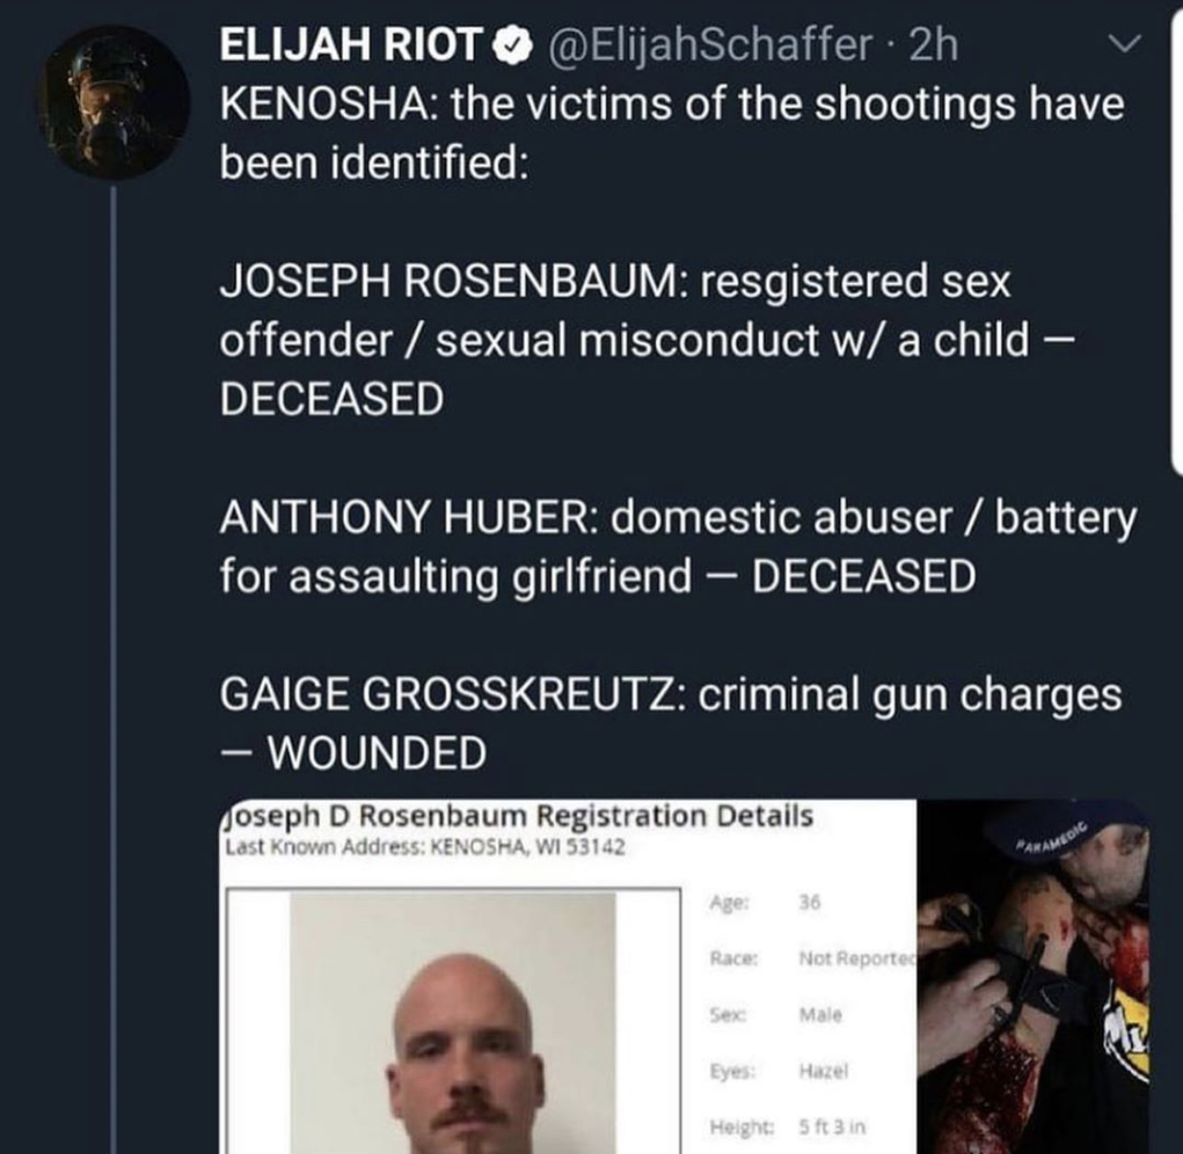1183x1154 pixels.
Task: Click the Race Not Reported entry
Action: point(812,959)
